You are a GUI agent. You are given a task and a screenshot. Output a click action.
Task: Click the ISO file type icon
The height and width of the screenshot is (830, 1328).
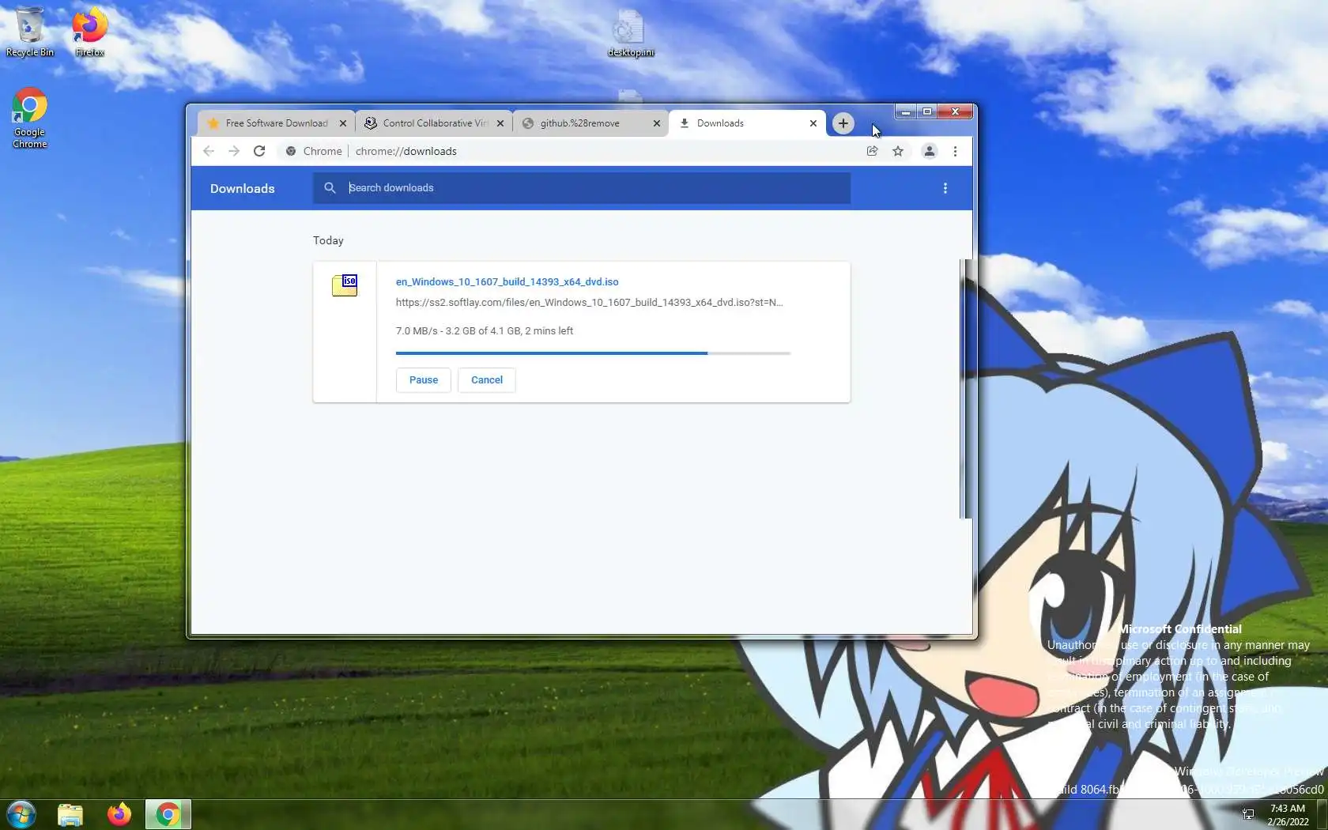pos(345,285)
